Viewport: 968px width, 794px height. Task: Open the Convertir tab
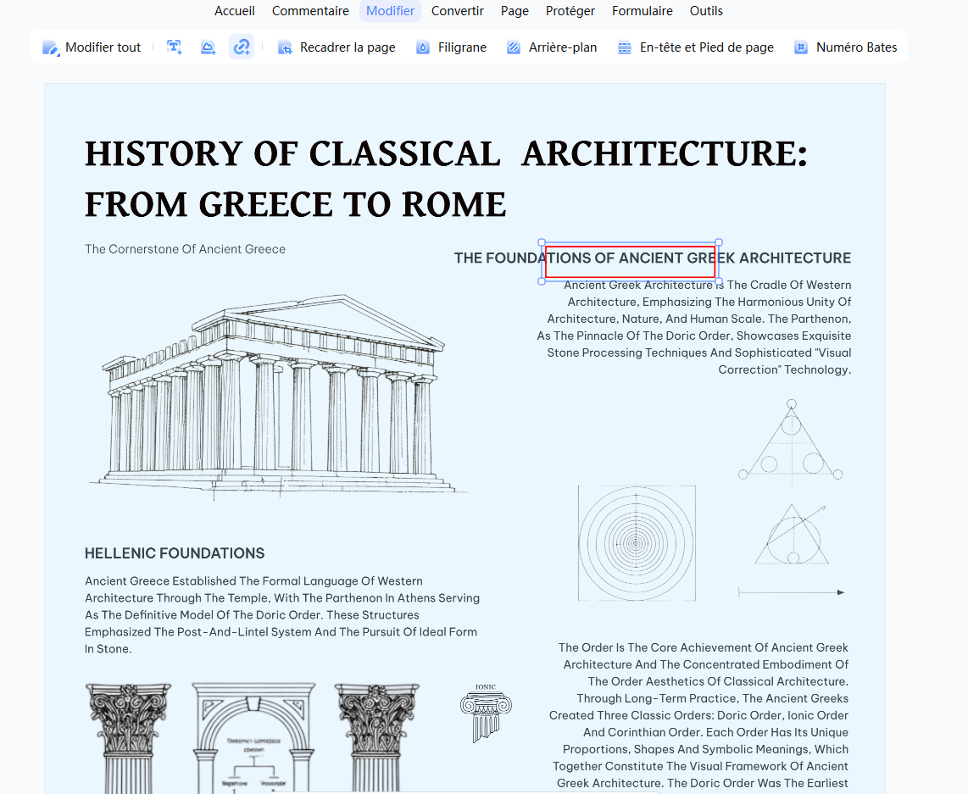point(458,11)
